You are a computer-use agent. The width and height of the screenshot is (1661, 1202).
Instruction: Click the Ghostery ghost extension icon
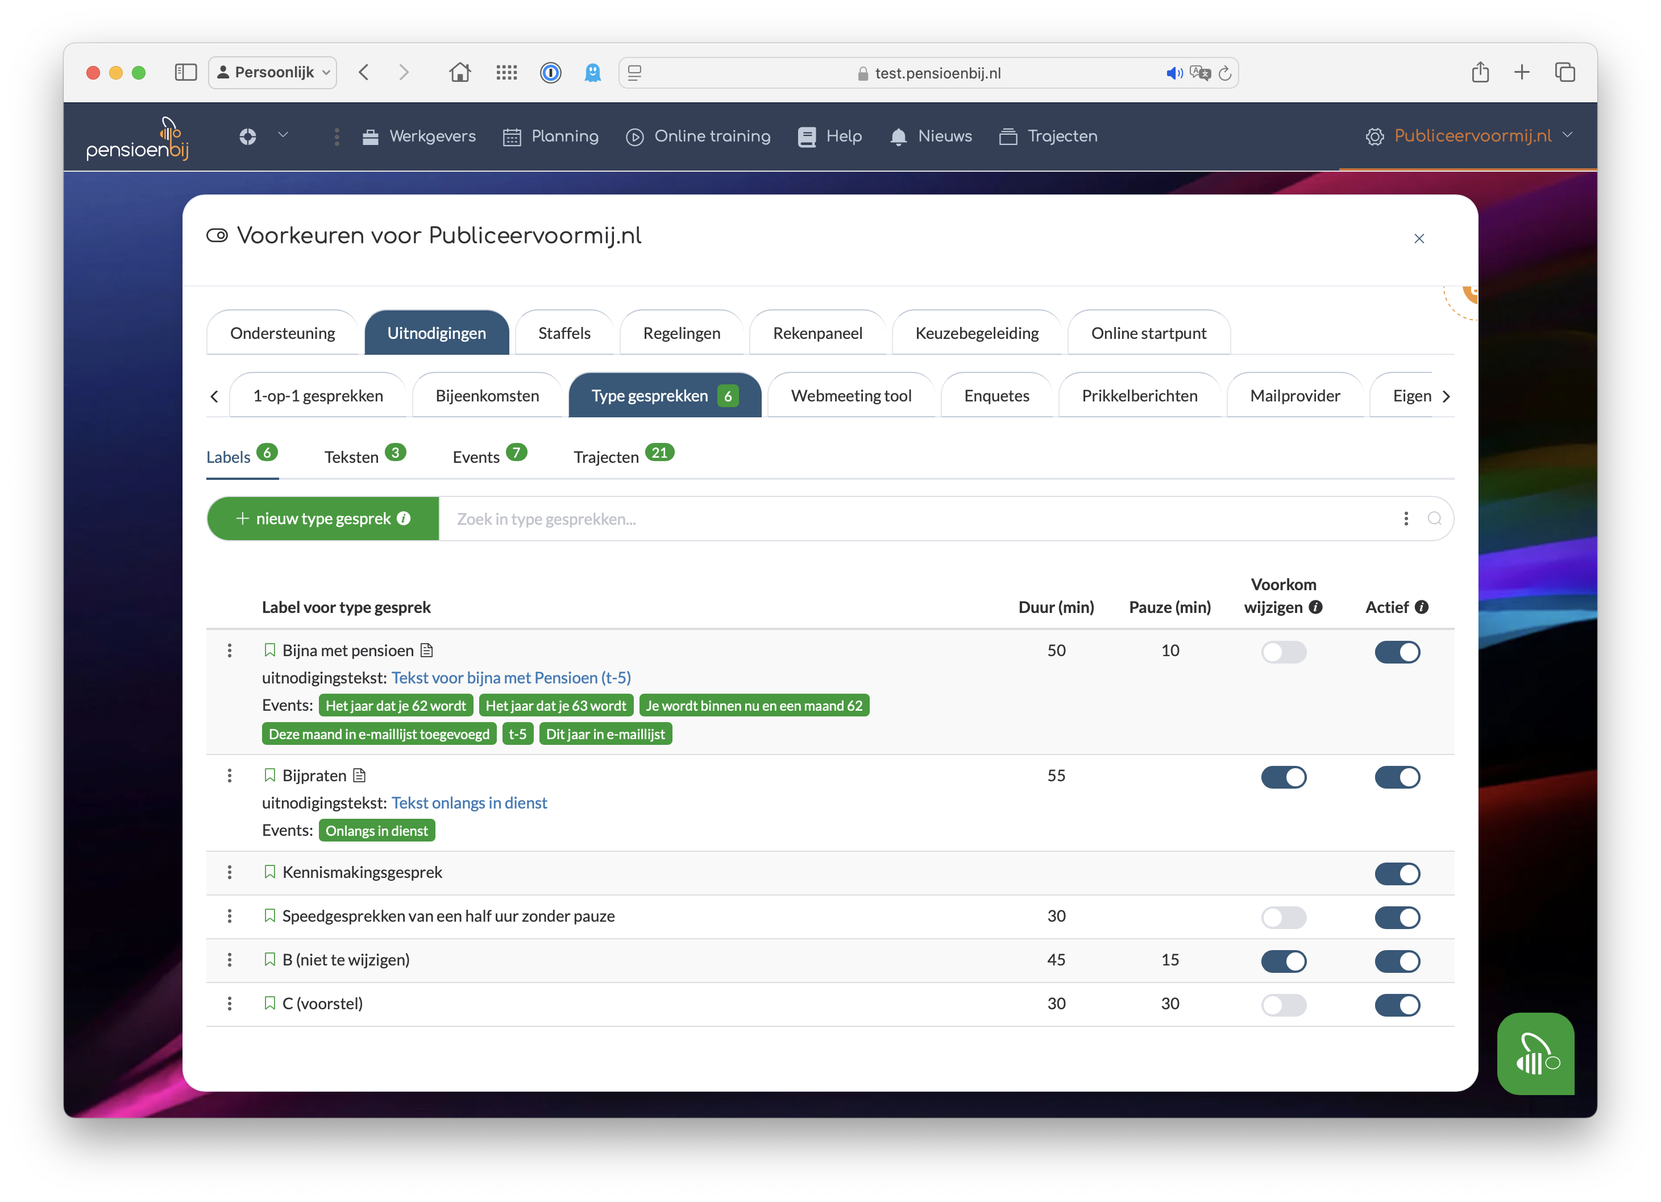tap(592, 73)
